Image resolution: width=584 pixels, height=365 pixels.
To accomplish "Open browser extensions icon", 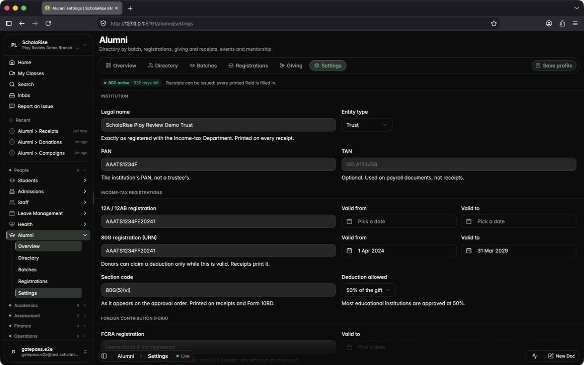I will [562, 23].
